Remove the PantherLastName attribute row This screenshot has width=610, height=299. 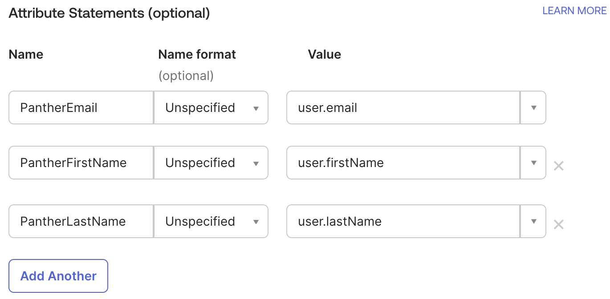tap(558, 224)
